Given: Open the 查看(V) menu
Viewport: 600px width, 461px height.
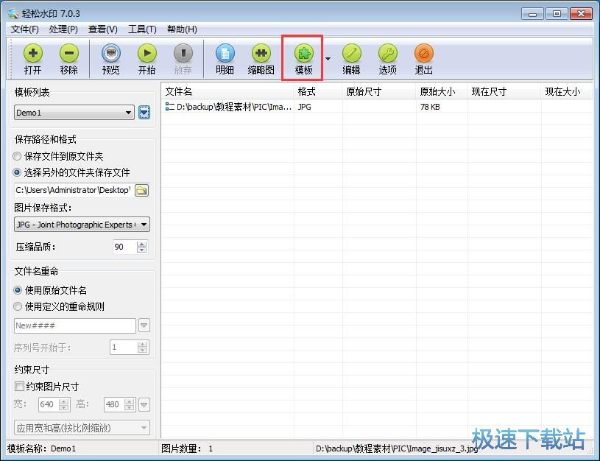Looking at the screenshot, I should point(102,29).
